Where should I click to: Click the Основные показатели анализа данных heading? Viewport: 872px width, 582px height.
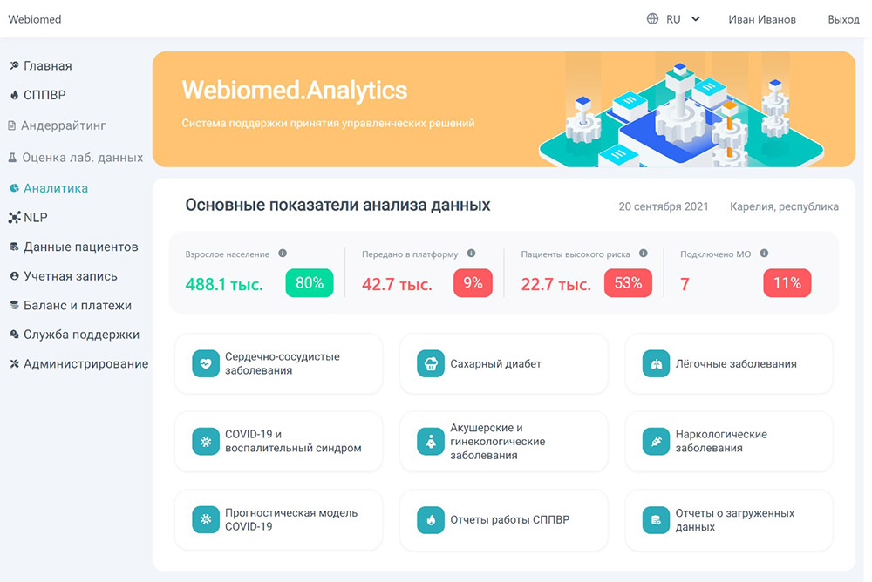[x=337, y=205]
